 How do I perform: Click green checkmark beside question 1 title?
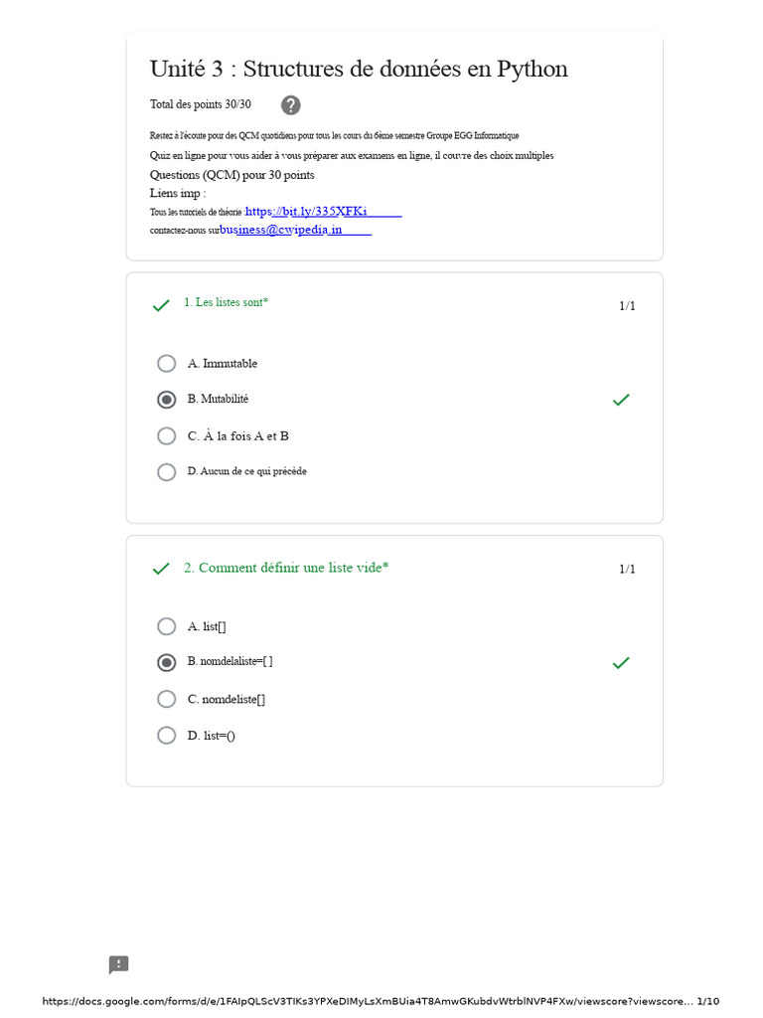pyautogui.click(x=161, y=305)
